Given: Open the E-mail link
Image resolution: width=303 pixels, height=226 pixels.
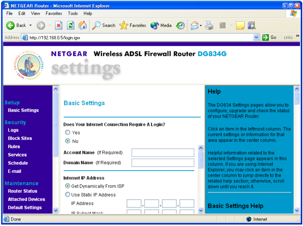Looking at the screenshot, I should 15,171.
